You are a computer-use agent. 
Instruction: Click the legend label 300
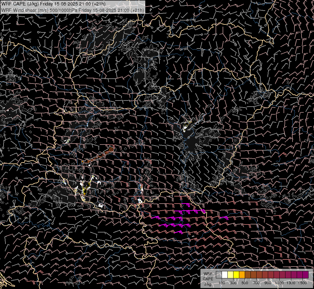coord(233,283)
